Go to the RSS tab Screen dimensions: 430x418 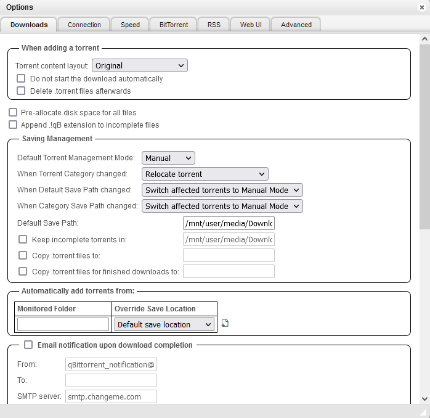pyautogui.click(x=214, y=25)
